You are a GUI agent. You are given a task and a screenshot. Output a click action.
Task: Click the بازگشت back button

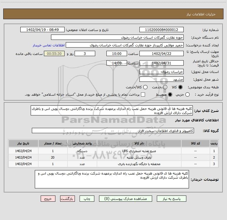pos(68,199)
